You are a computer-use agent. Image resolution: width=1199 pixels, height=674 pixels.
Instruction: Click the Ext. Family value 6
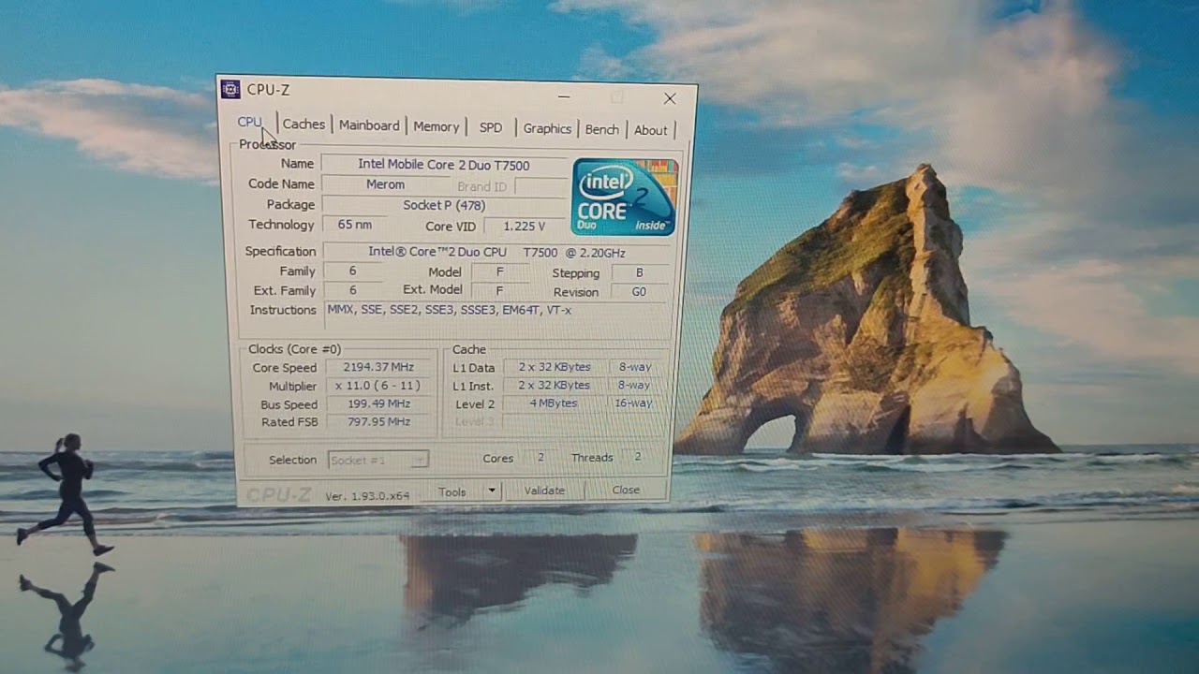pos(353,290)
